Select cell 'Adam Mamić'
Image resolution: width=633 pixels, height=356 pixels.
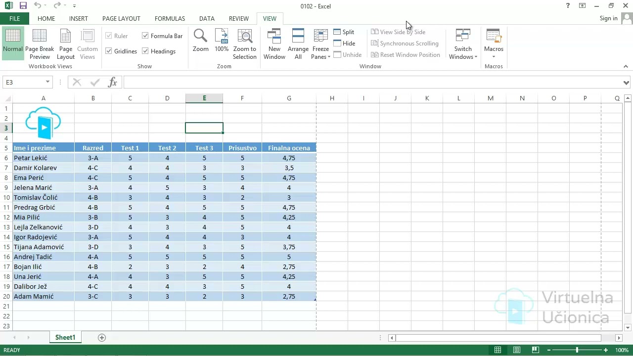tap(44, 296)
